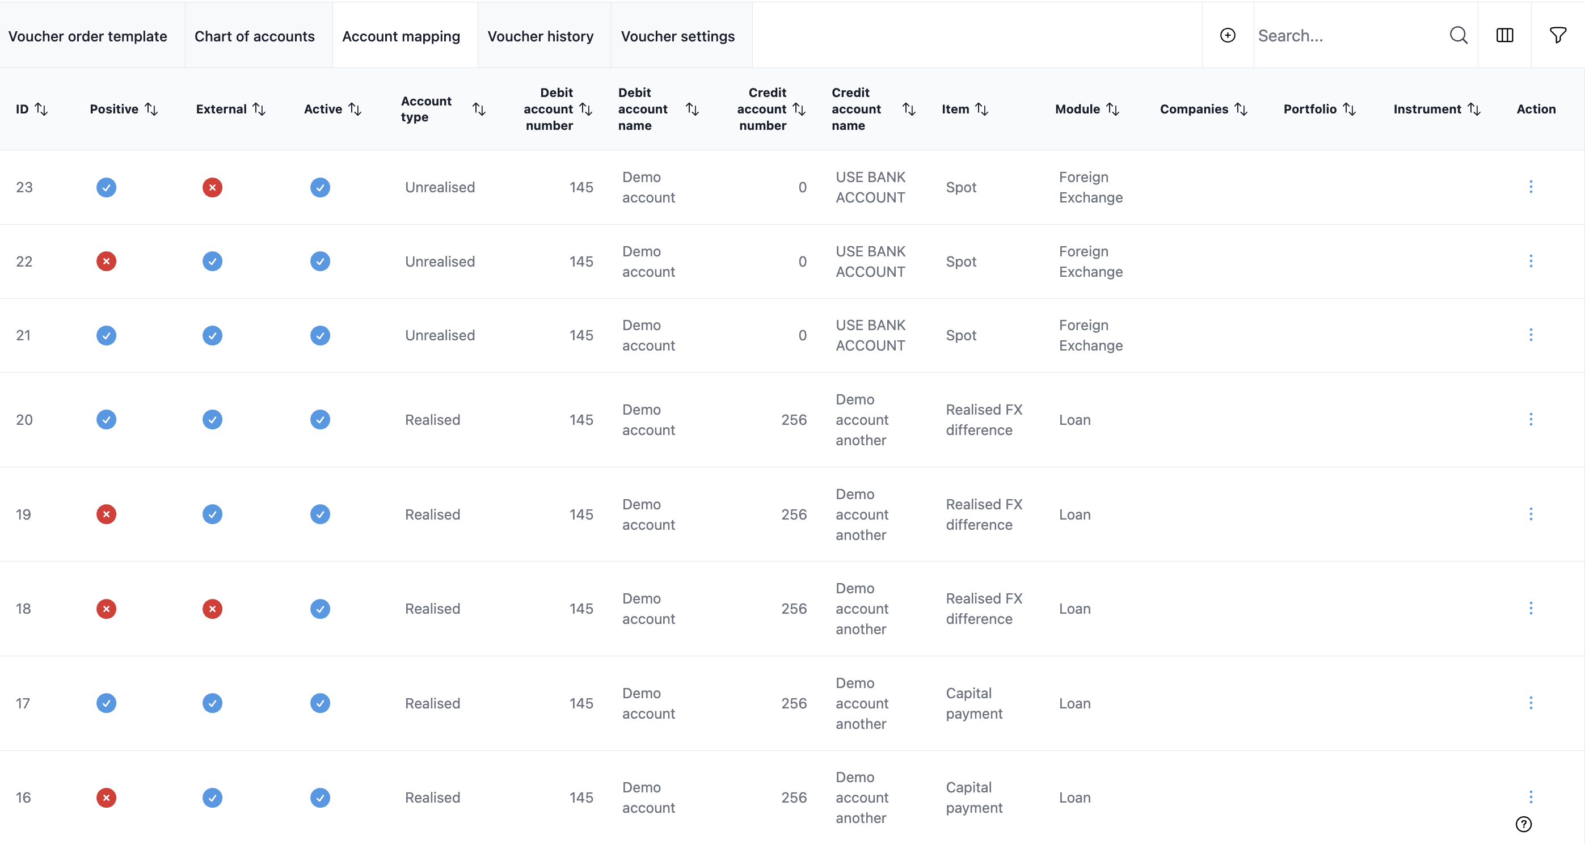Toggle the Active status on row 21
The image size is (1585, 844).
click(319, 335)
